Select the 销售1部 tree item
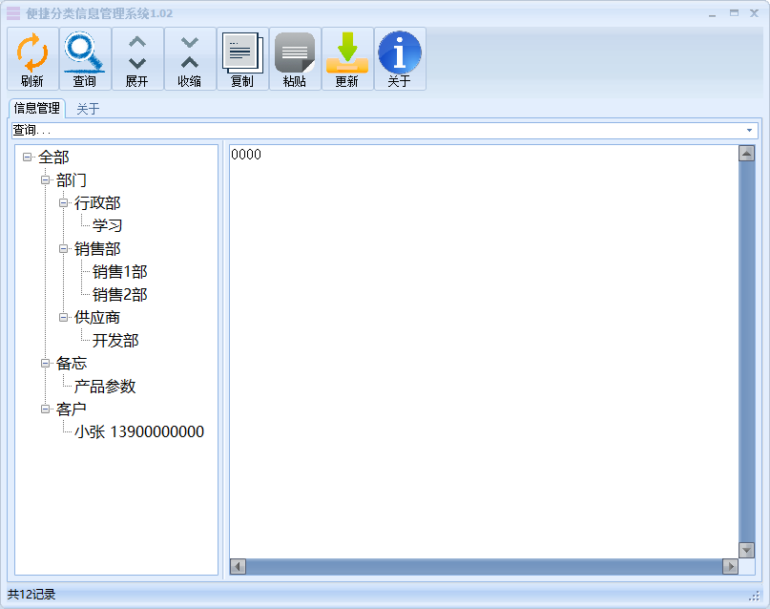The image size is (770, 609). (x=120, y=272)
